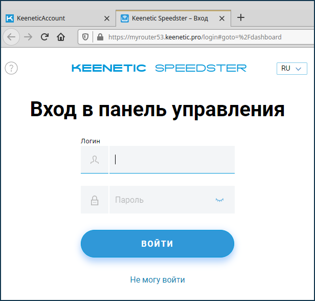This screenshot has width=315, height=301.
Task: Toggle password visibility with the eye icon
Action: tap(219, 200)
